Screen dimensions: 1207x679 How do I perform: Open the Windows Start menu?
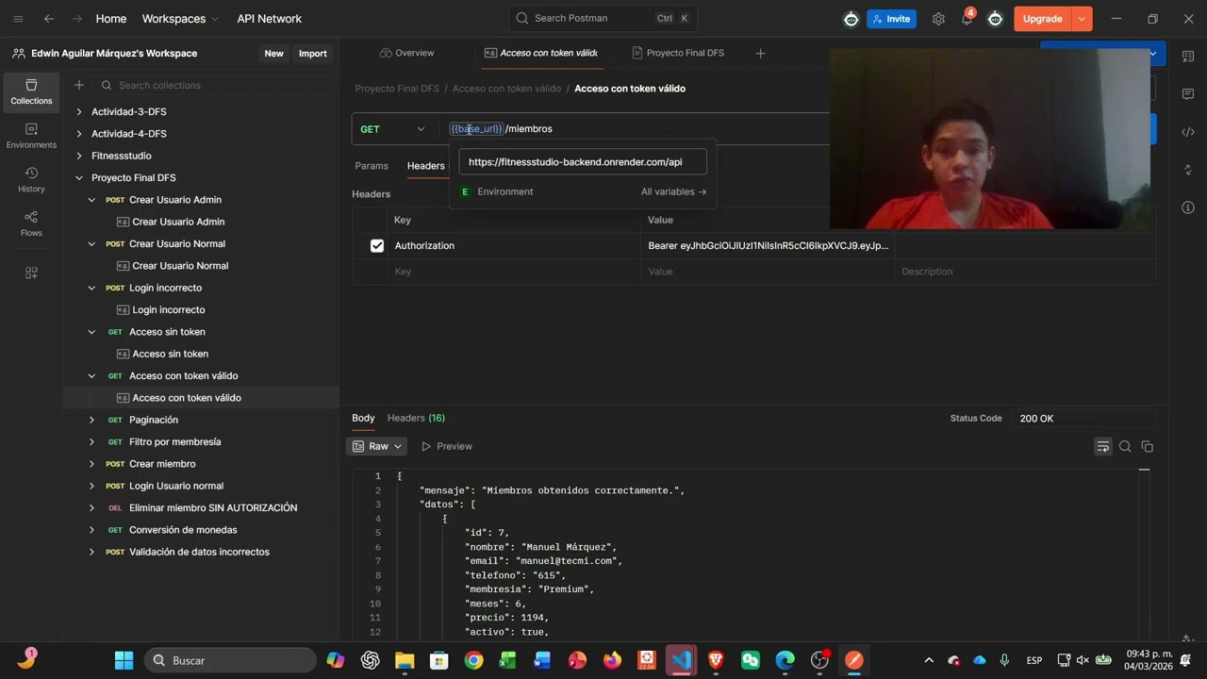[x=124, y=660]
